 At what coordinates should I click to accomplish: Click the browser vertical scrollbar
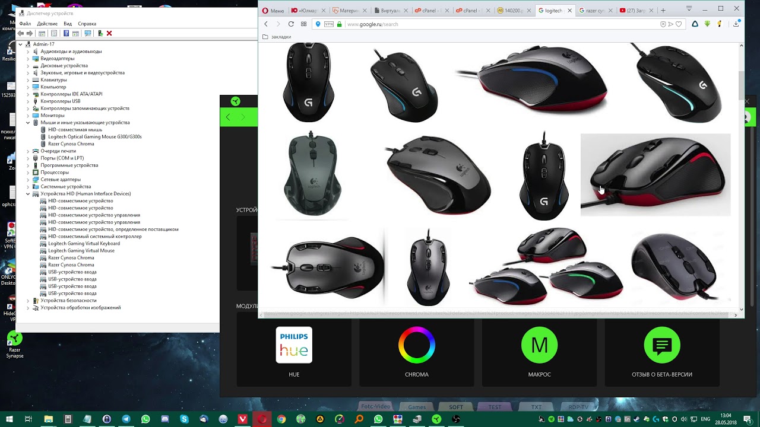[x=741, y=87]
